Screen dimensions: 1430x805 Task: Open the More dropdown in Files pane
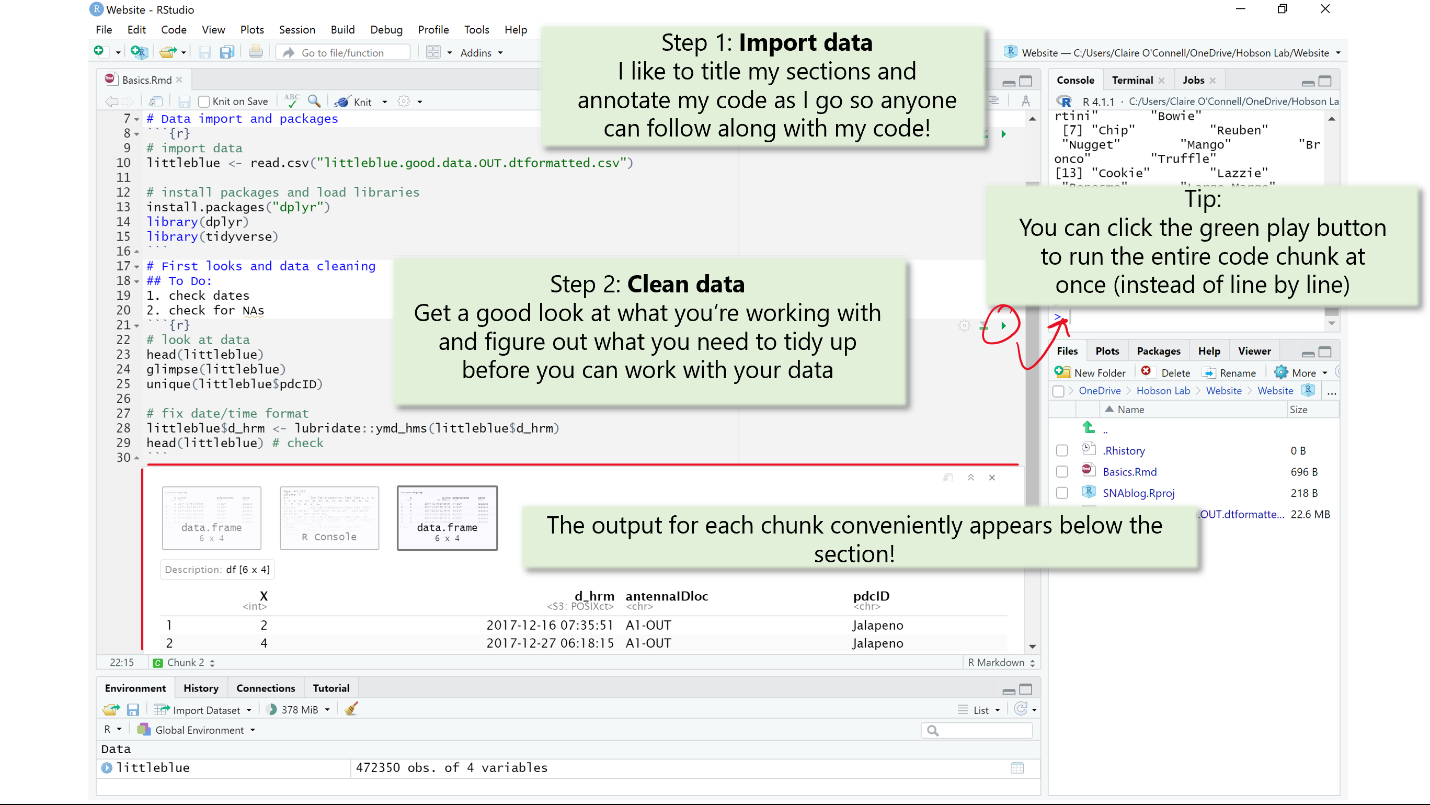tap(1301, 372)
